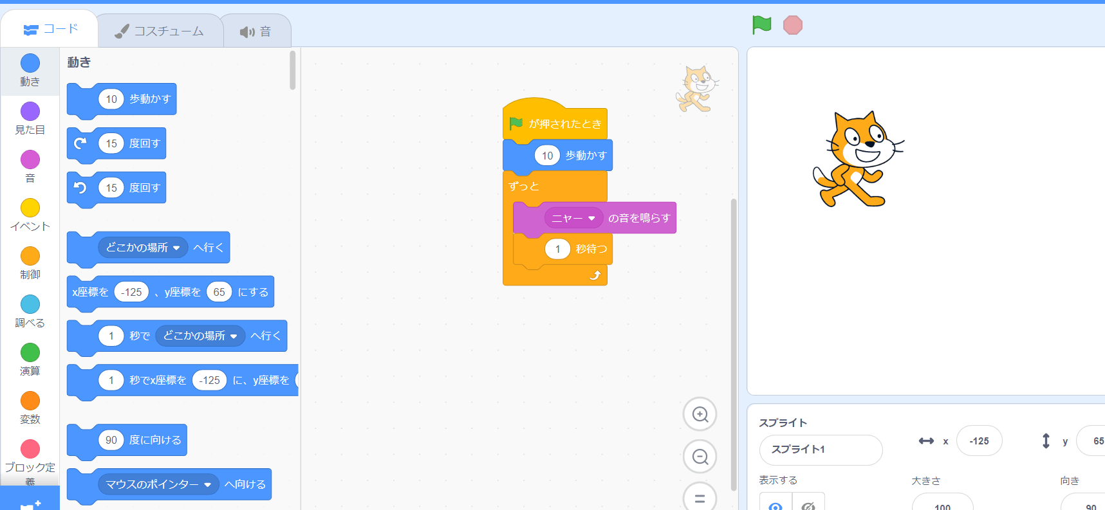This screenshot has width=1105, height=510.
Task: Click the x座標を -125 y座標を 65 にする block
Action: point(171,293)
